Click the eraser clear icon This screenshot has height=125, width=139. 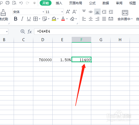[x=72, y=19]
